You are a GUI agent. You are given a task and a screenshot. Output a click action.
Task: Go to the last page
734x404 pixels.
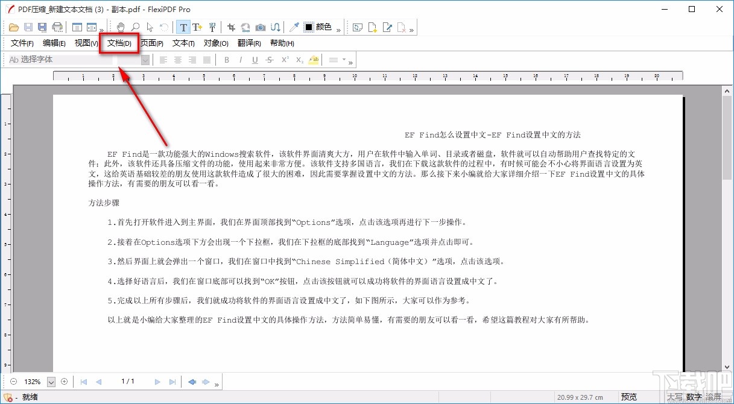tap(172, 382)
